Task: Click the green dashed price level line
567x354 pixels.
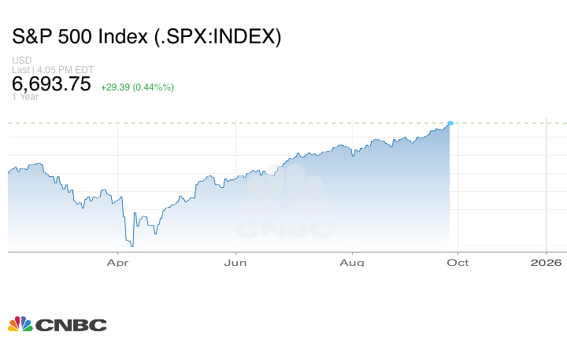Action: 236,123
